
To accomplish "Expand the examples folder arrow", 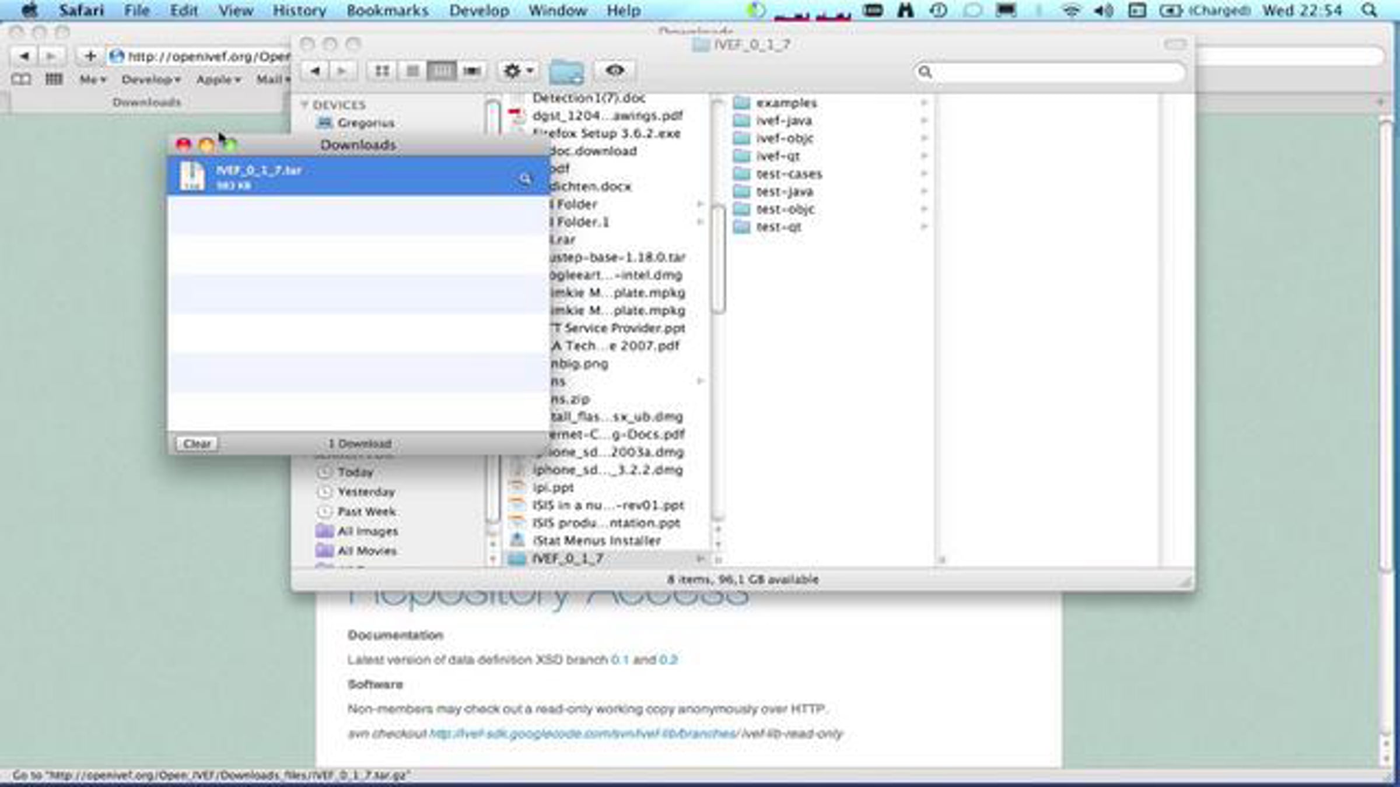I will [x=923, y=103].
